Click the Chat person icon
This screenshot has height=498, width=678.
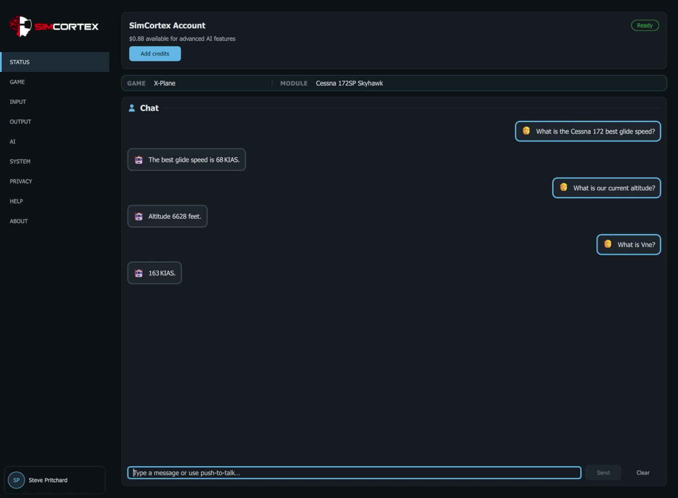pos(132,108)
